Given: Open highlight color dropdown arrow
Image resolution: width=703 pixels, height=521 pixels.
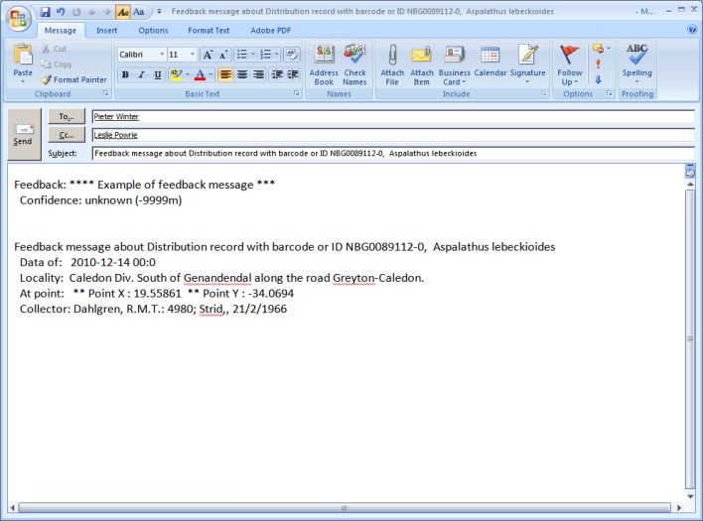Looking at the screenshot, I should click(x=188, y=74).
